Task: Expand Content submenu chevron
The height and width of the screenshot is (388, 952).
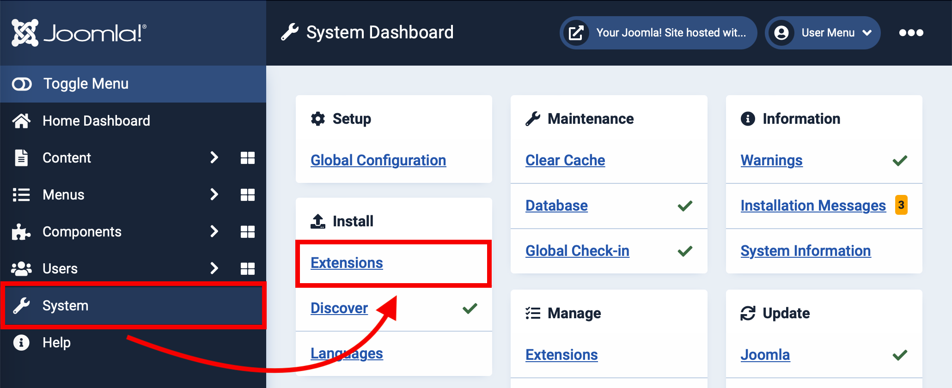Action: click(214, 158)
